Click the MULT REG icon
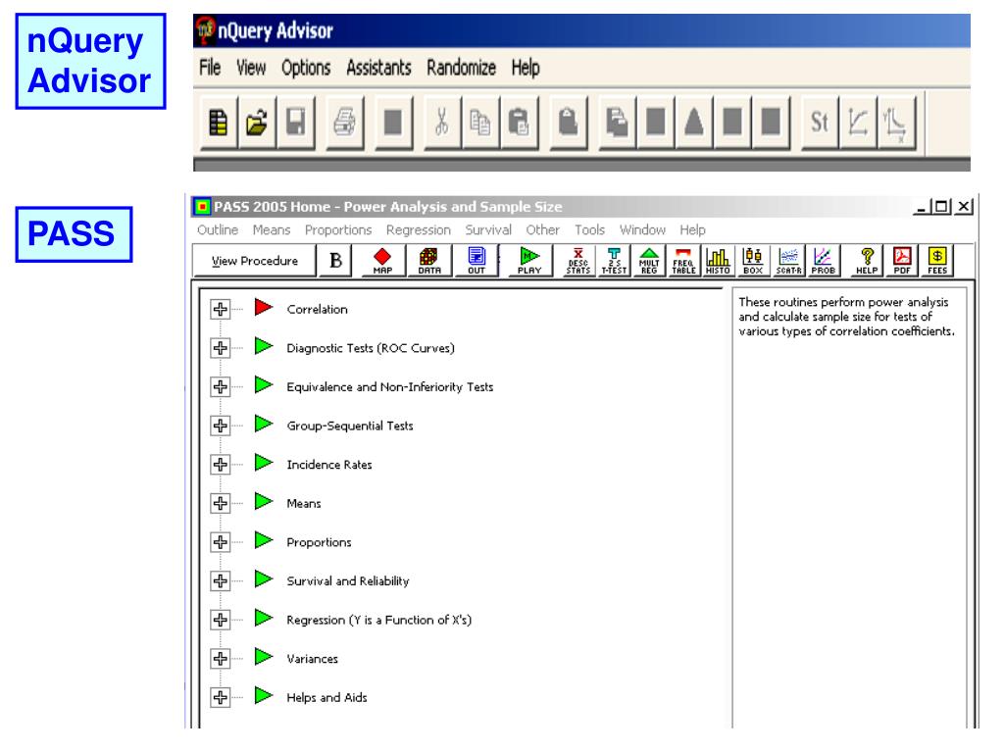Screen dimensions: 1004x753 click(x=649, y=261)
